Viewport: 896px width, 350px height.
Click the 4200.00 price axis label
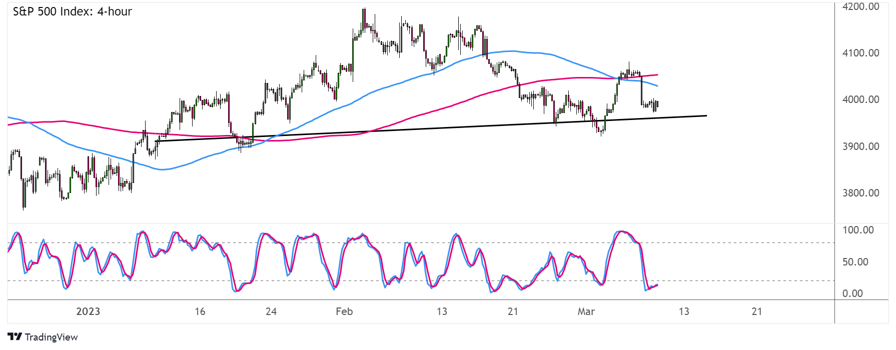pyautogui.click(x=860, y=6)
